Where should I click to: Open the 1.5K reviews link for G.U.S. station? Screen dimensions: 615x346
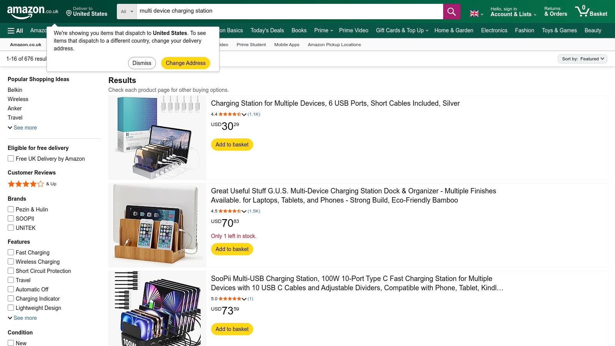click(254, 211)
